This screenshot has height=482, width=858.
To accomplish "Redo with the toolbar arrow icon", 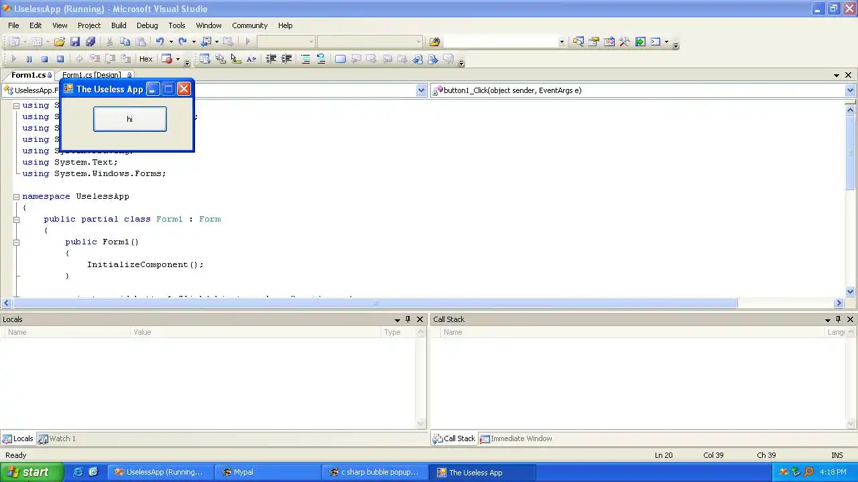I will click(x=182, y=42).
